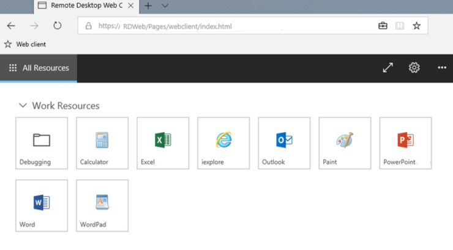
Task: Show the browser tab list chevron
Action: click(x=165, y=6)
